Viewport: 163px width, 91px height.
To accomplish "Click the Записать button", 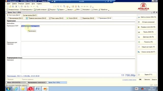I will [147, 80].
